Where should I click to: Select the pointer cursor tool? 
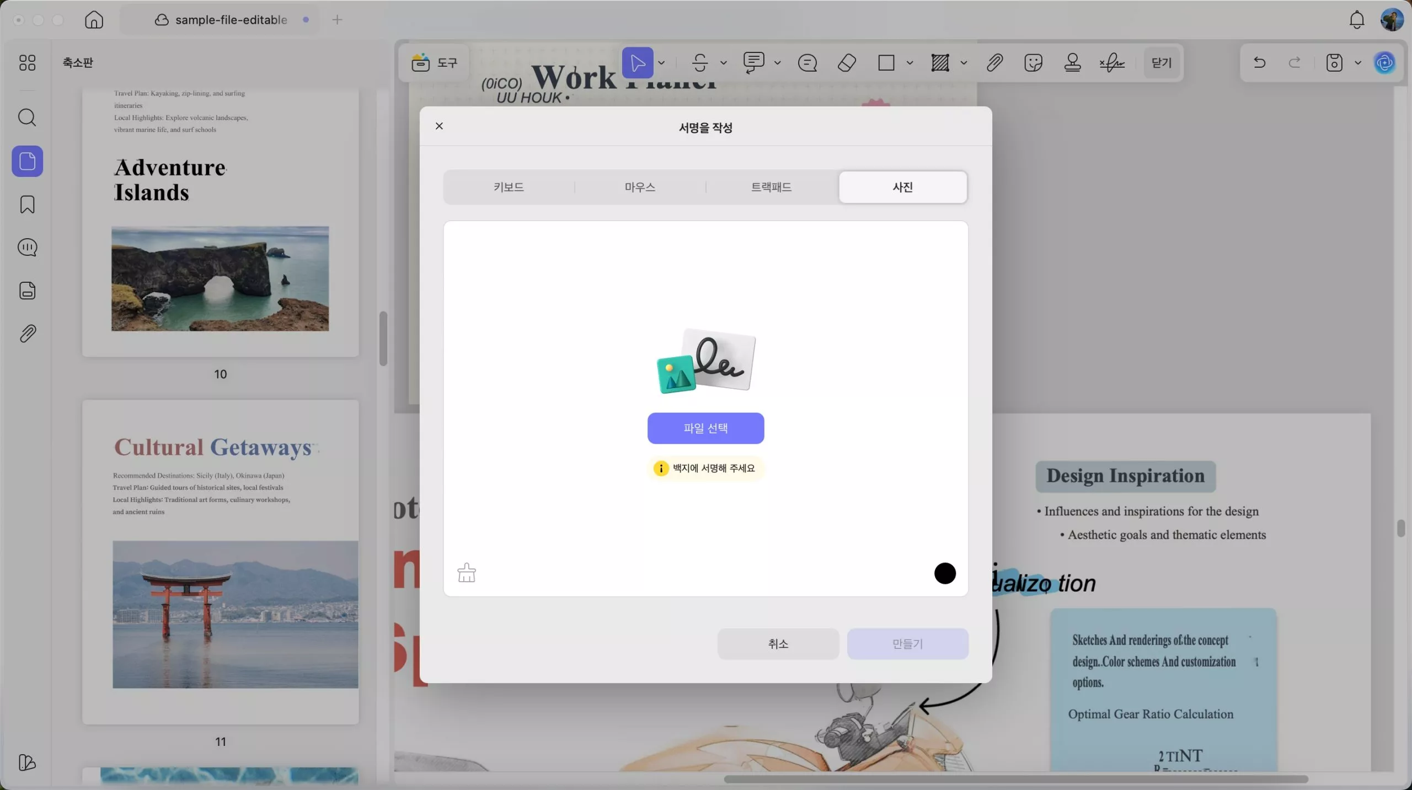(x=638, y=63)
